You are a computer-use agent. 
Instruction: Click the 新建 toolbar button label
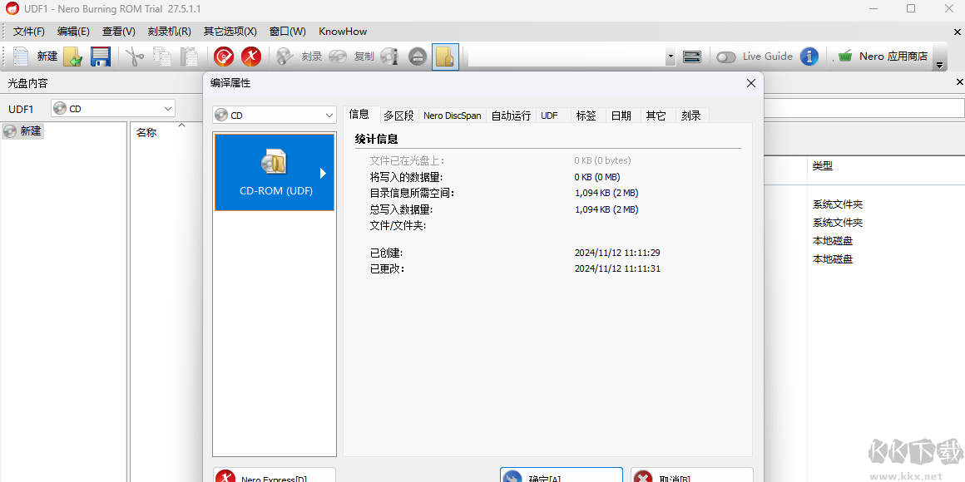(47, 57)
